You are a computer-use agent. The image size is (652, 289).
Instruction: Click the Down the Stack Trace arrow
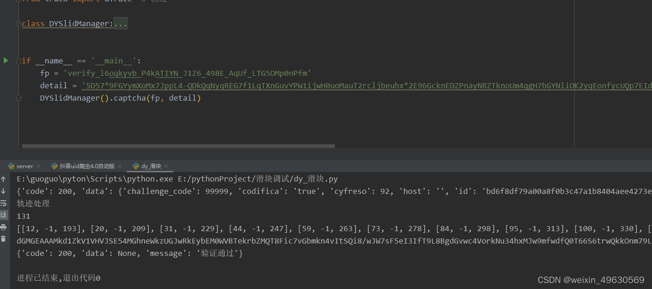click(4, 191)
